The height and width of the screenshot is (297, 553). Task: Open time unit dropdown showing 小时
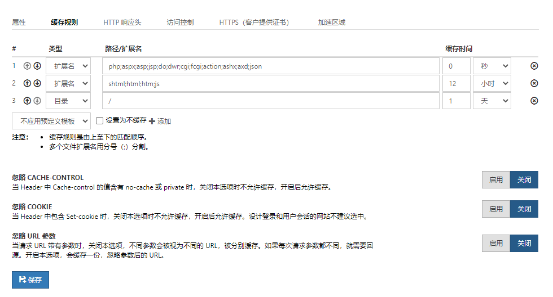click(x=491, y=83)
